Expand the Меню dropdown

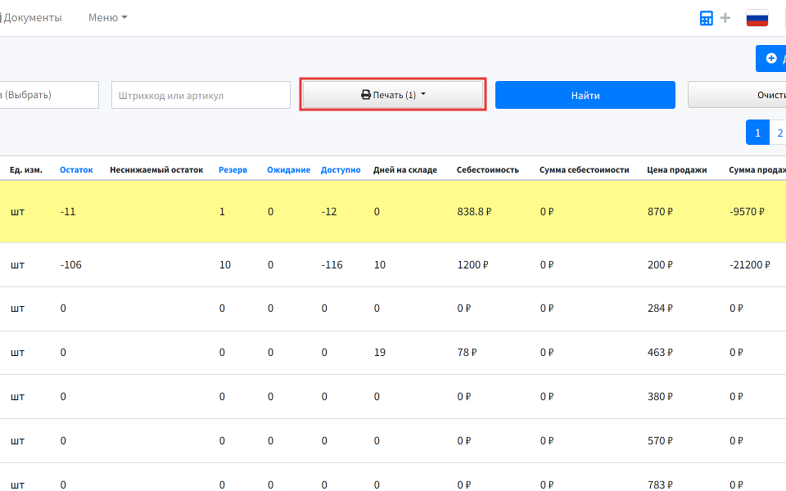click(x=108, y=17)
